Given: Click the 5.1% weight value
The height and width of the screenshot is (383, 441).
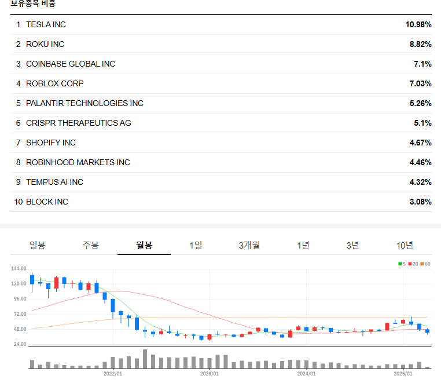Looking at the screenshot, I should coord(422,123).
